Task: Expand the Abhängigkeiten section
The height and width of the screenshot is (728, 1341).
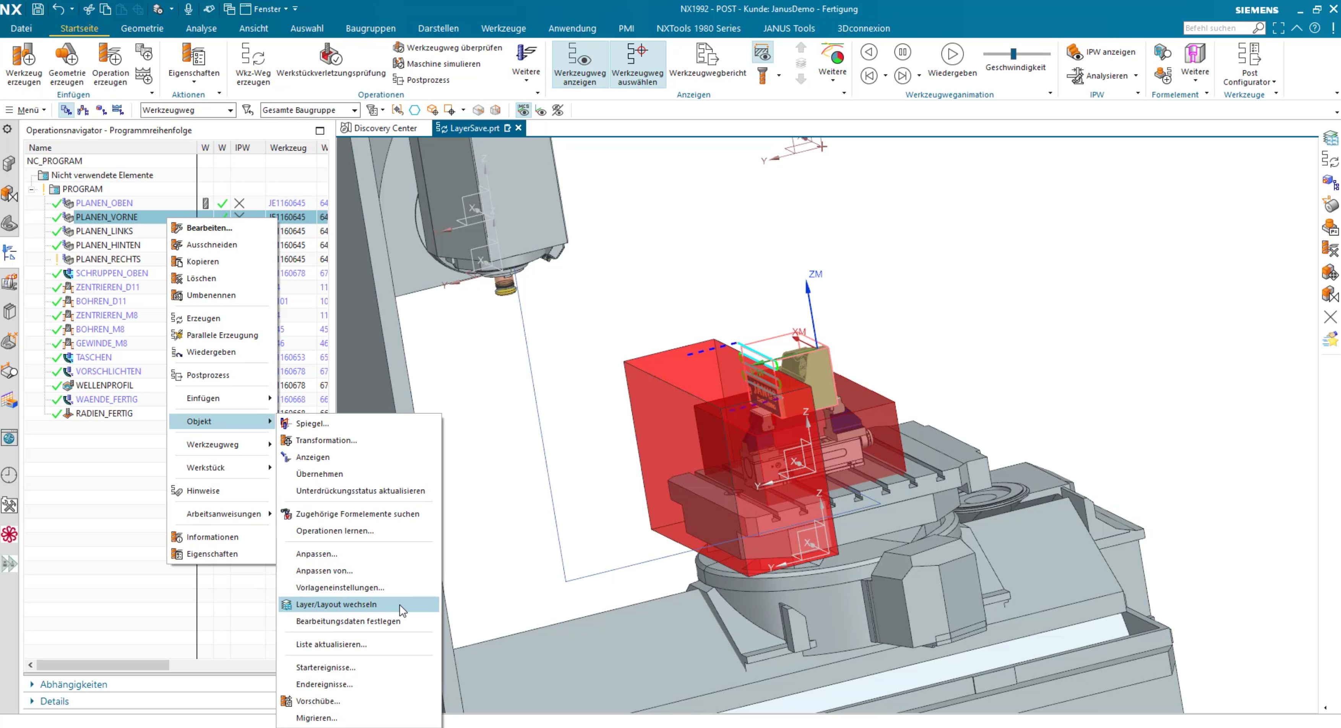Action: (73, 684)
